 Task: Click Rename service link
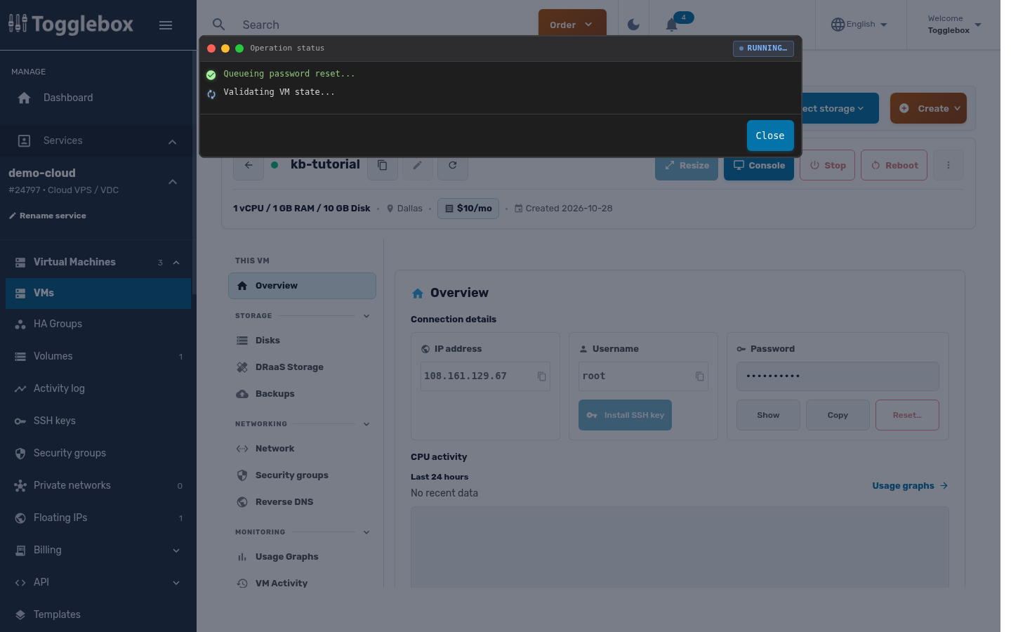point(47,216)
